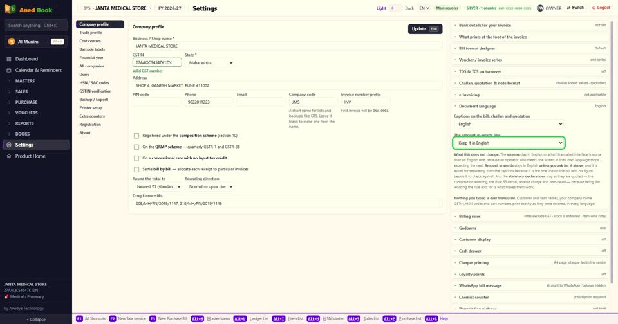Click the Phone number field
The width and height of the screenshot is (618, 324).
point(209,102)
